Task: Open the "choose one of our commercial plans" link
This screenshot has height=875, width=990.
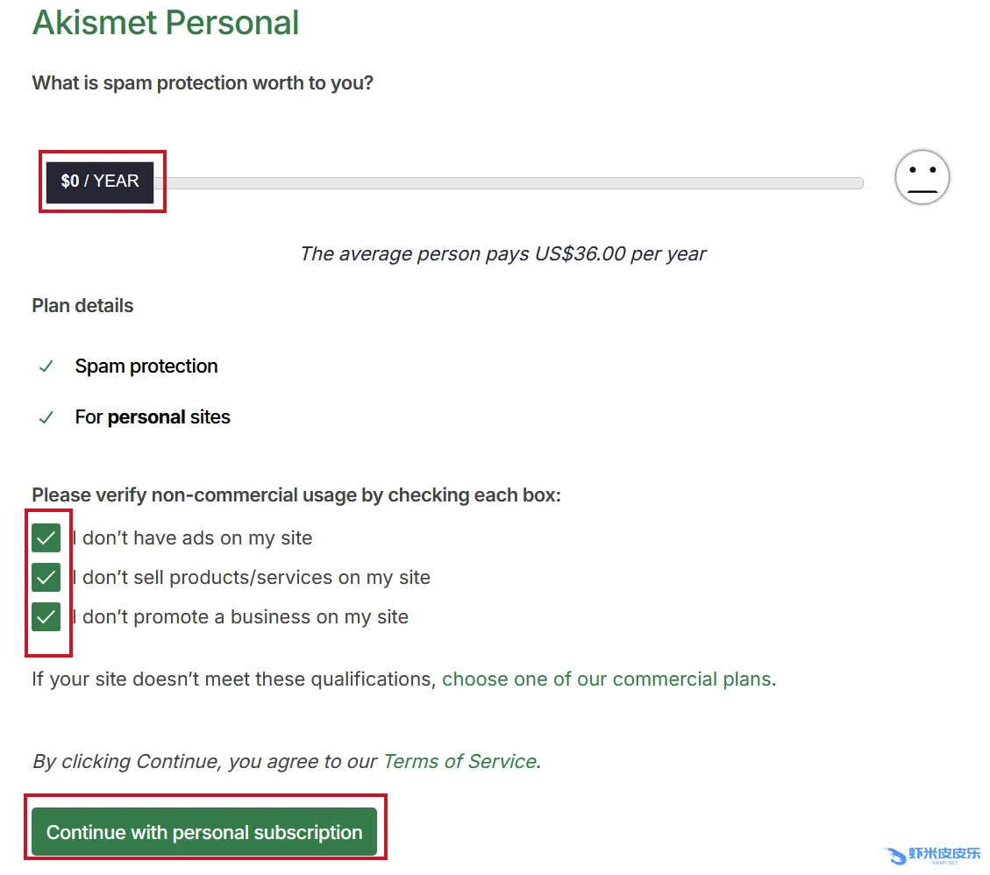Action: (x=606, y=679)
